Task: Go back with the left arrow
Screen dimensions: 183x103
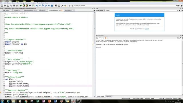Action: click(x=69, y=6)
